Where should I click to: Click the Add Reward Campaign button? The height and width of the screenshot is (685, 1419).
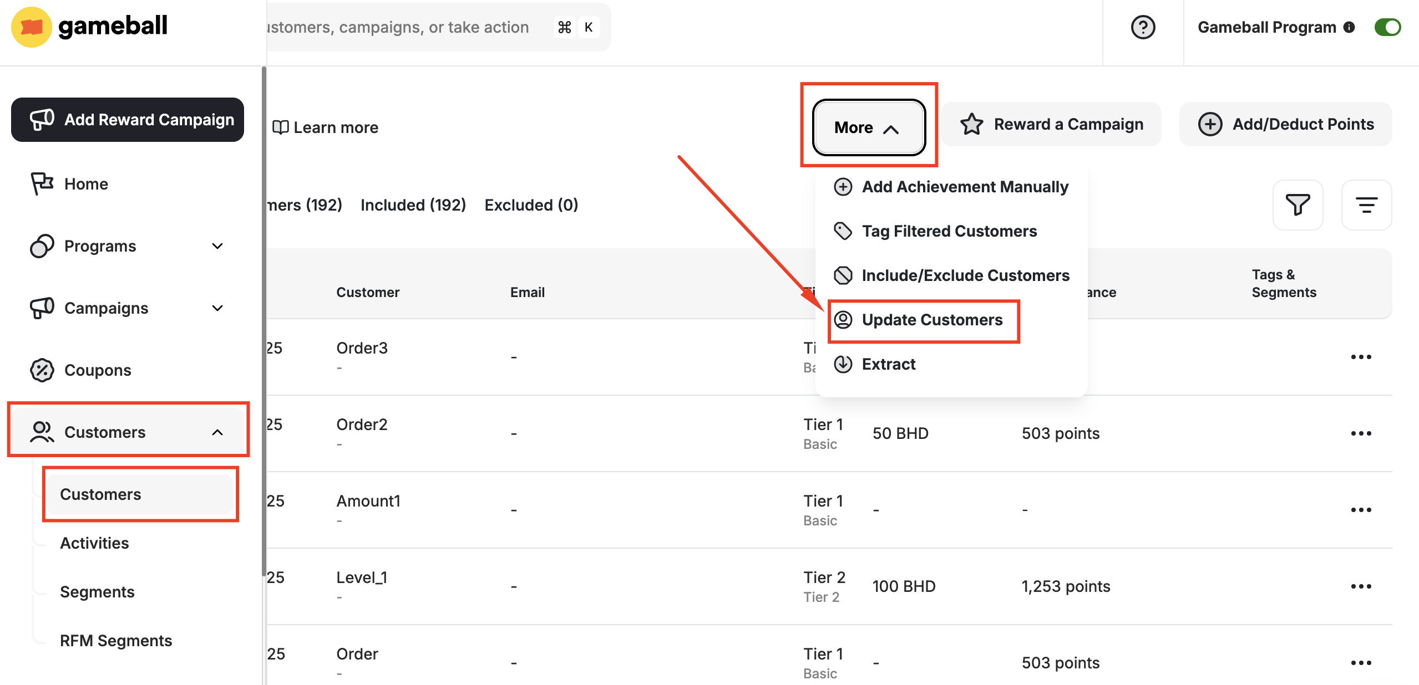click(x=128, y=120)
